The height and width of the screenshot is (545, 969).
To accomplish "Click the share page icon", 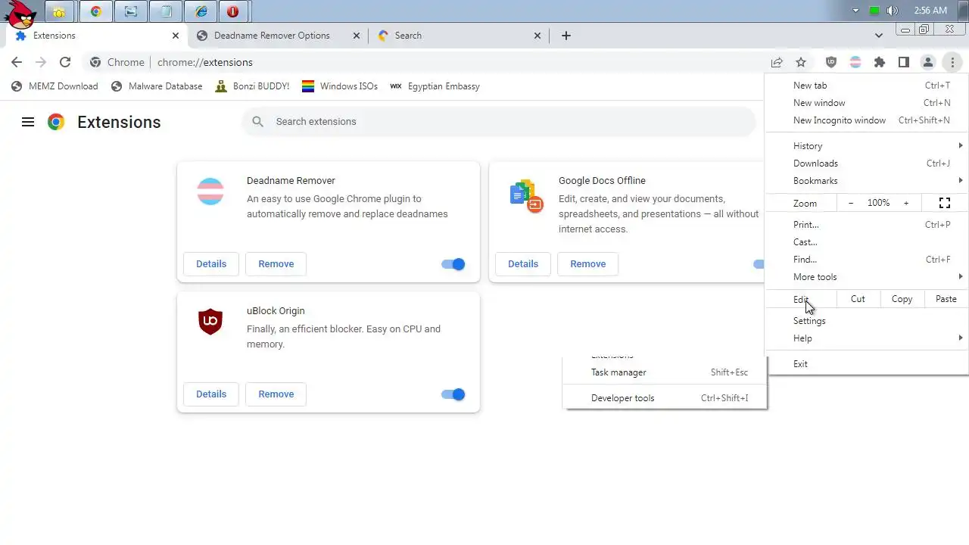I will tap(777, 62).
